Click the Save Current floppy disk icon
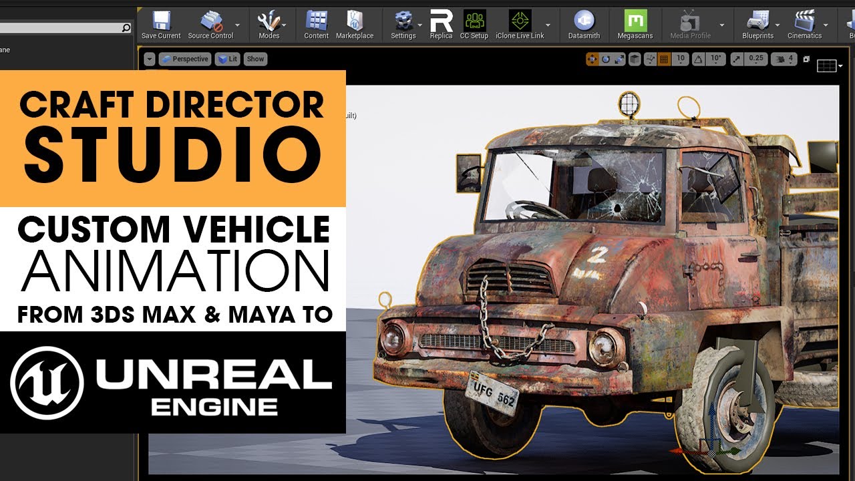855x481 pixels. pyautogui.click(x=161, y=20)
